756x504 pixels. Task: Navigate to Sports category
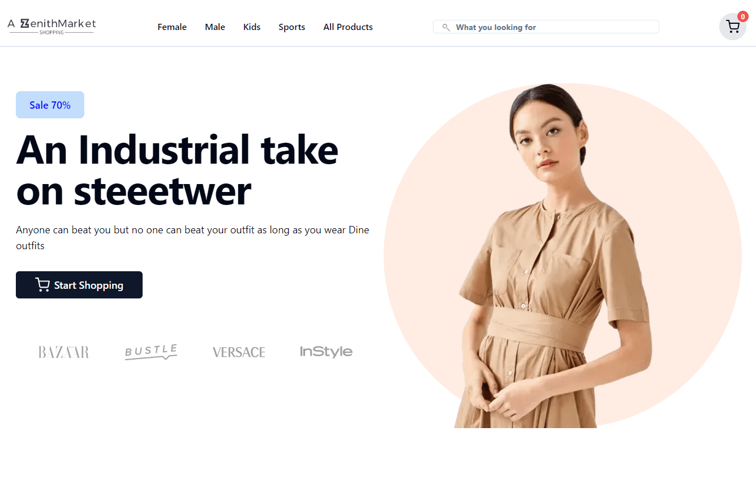[x=292, y=27]
